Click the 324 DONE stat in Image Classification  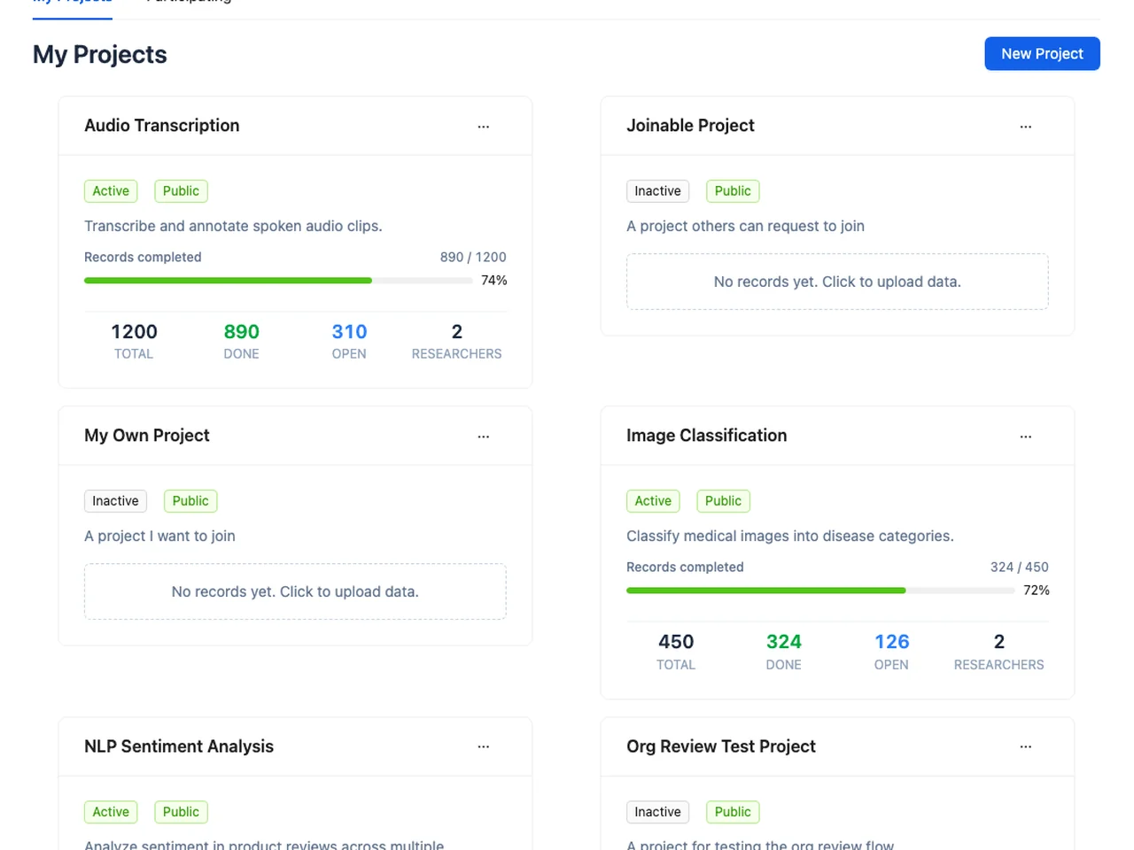[x=783, y=652]
